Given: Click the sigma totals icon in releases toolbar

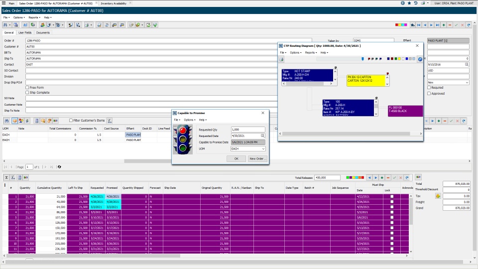Looking at the screenshot, I should tap(6, 177).
